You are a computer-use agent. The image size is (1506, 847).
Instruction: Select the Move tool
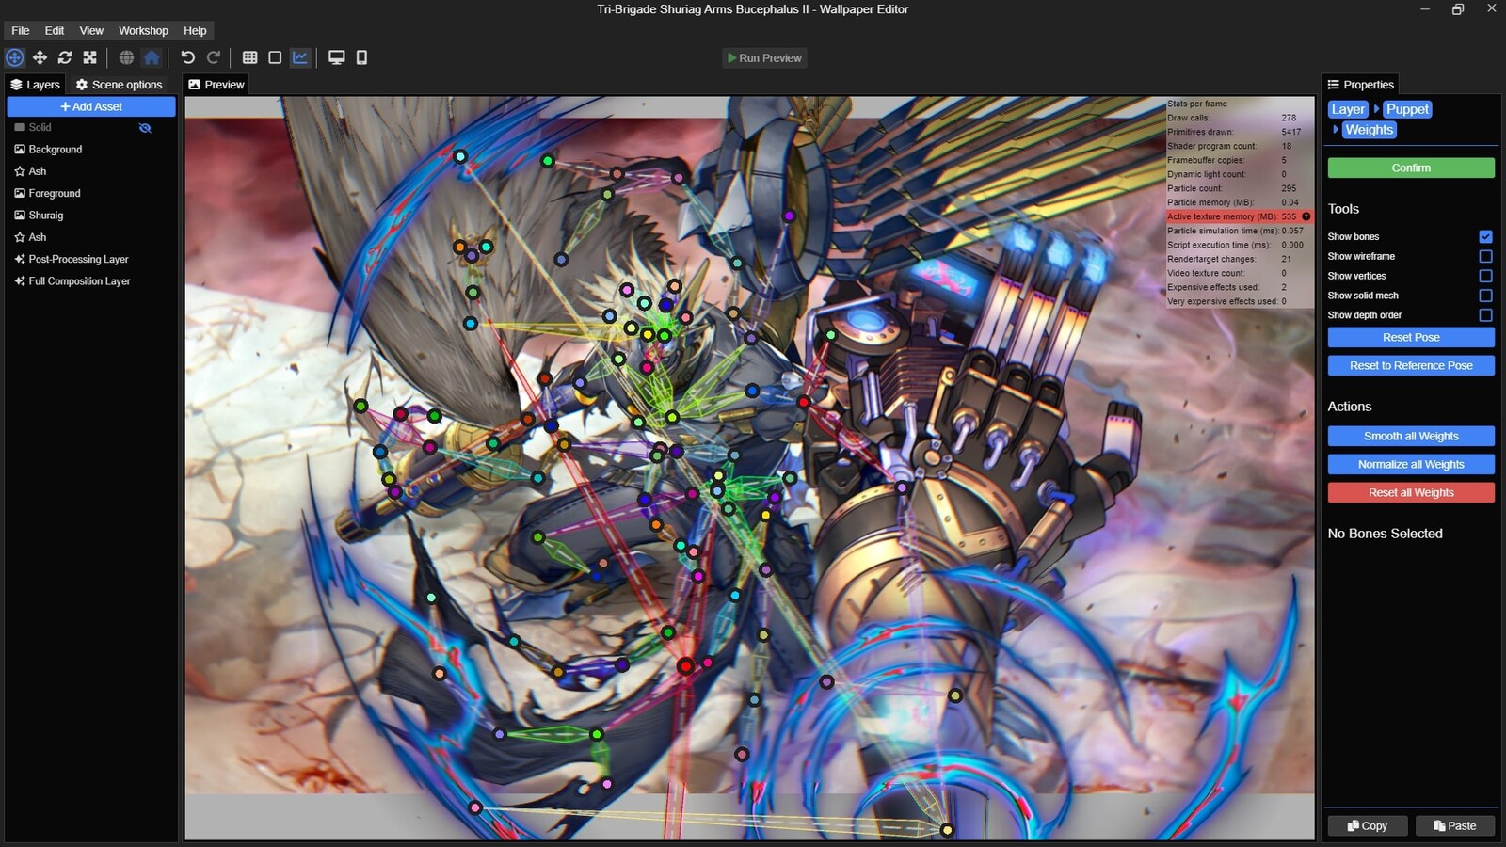pos(40,57)
